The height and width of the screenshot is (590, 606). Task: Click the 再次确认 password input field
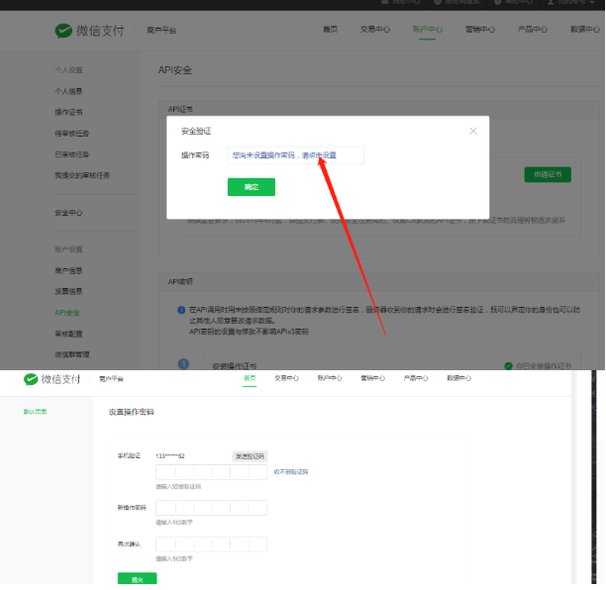[211, 543]
